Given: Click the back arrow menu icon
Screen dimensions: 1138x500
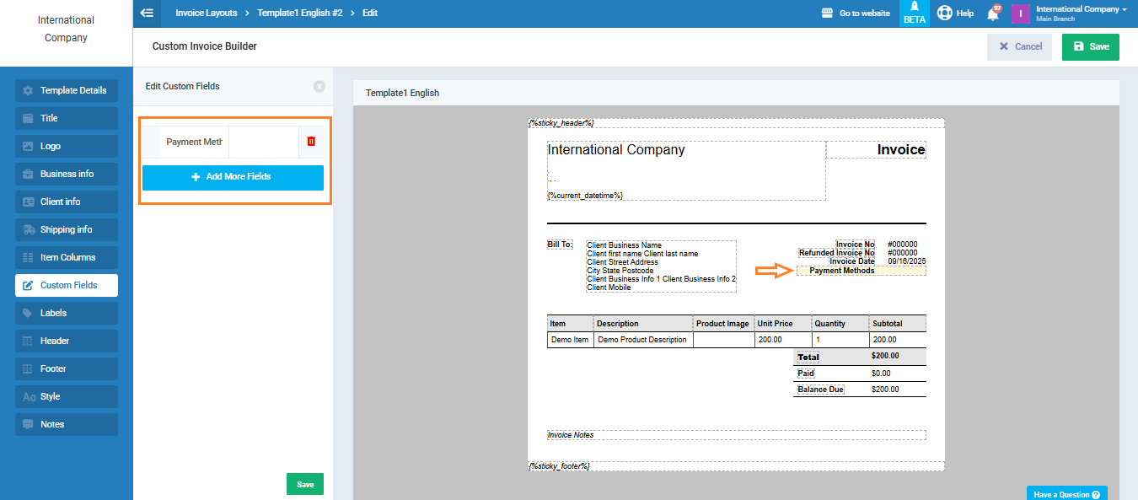Looking at the screenshot, I should pos(148,13).
